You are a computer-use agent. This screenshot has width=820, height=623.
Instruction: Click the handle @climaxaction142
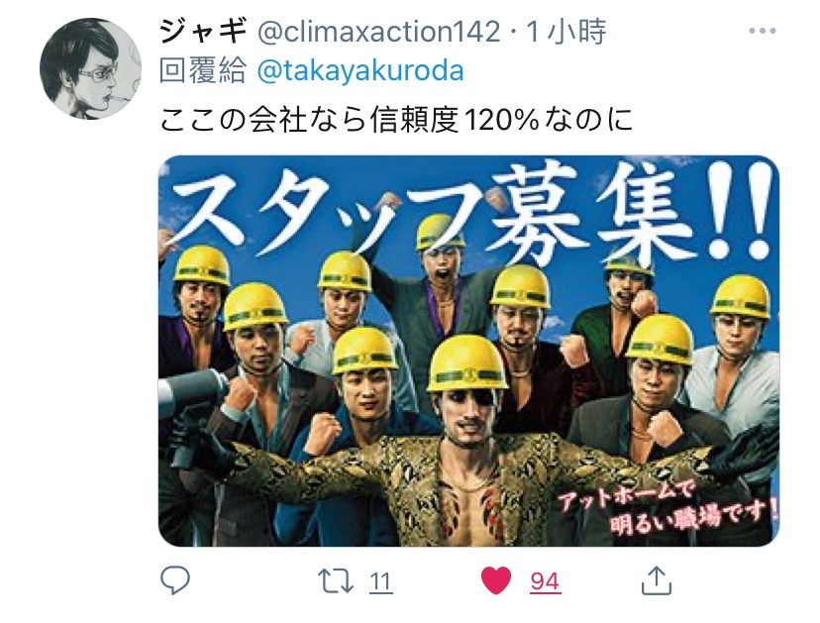coord(379,32)
